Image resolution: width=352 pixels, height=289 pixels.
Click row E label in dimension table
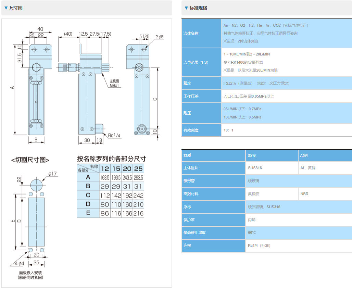(88, 213)
